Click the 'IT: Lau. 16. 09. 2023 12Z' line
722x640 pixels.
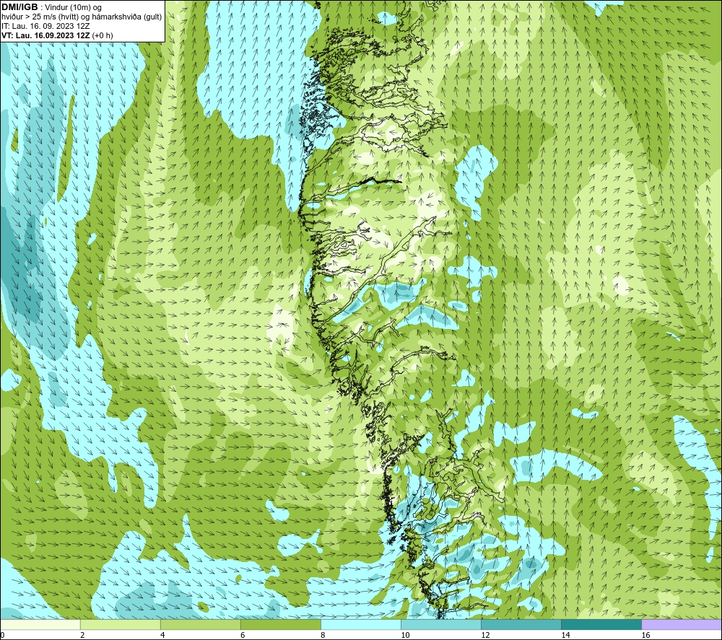45,26
